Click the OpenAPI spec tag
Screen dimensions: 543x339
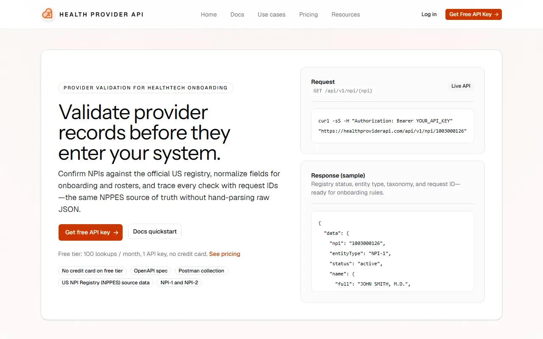coord(151,271)
